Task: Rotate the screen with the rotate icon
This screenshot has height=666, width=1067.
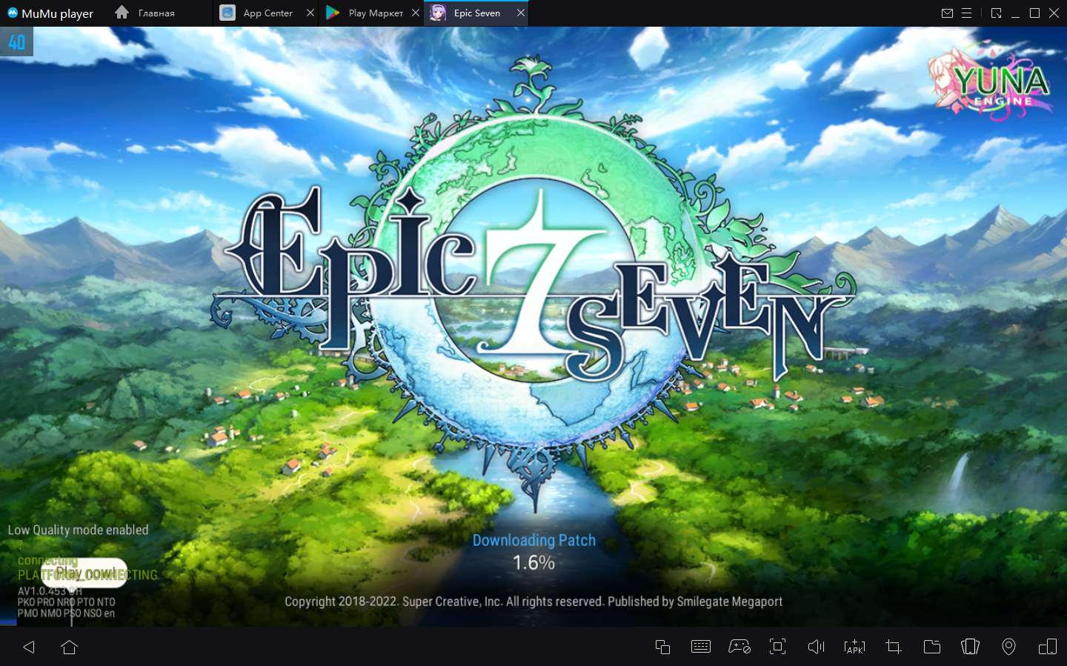Action: (x=1048, y=647)
